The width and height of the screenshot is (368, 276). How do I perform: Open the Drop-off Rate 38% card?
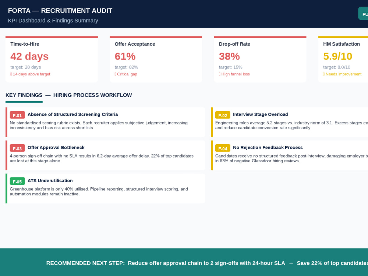(260, 59)
